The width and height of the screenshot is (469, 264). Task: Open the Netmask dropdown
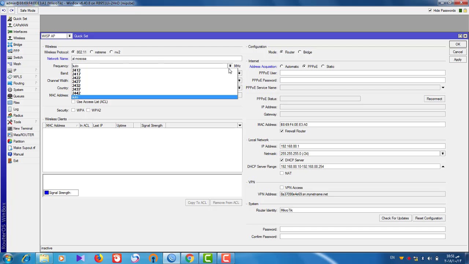[x=443, y=154]
